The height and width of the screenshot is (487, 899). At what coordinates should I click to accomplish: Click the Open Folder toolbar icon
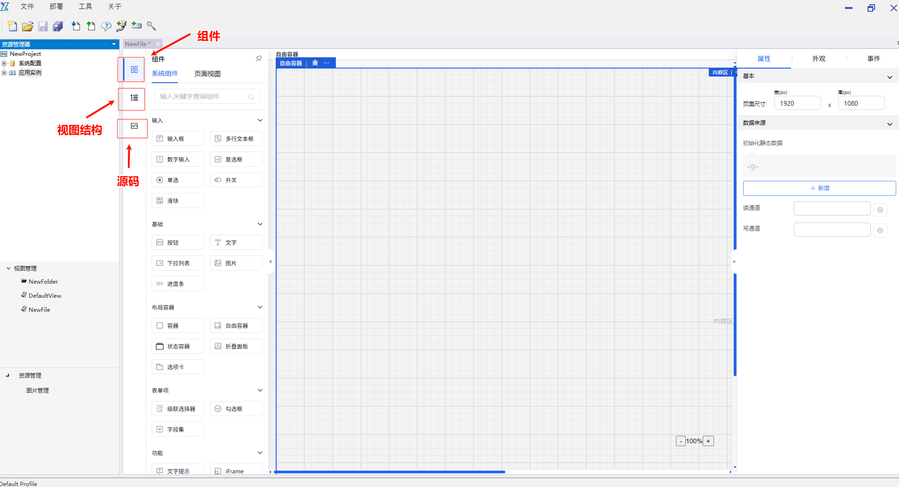(28, 26)
